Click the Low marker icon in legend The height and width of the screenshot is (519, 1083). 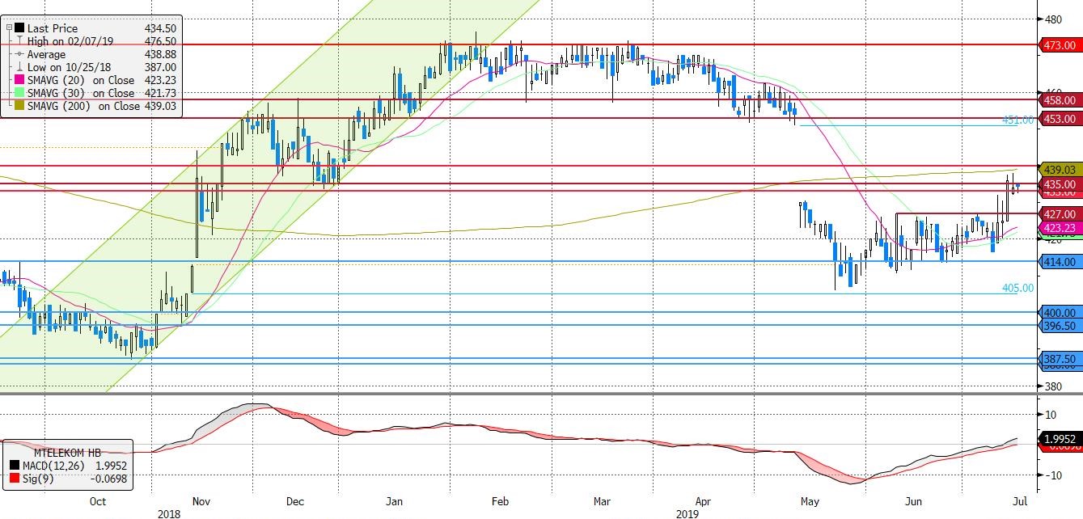19,67
